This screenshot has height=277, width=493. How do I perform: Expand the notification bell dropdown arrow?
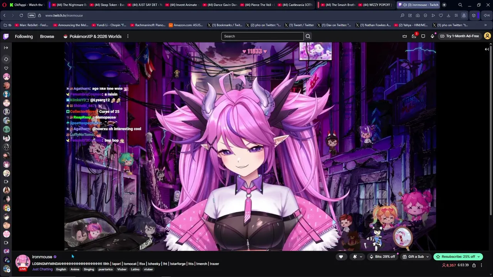361,257
